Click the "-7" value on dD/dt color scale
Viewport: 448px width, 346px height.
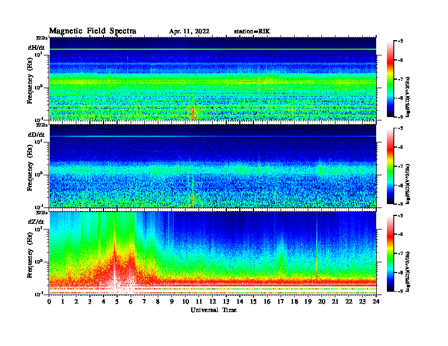(x=400, y=166)
